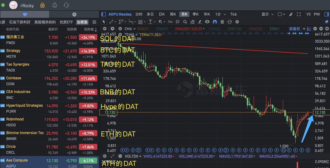Select the cursor pointer tool

[x=103, y=22]
